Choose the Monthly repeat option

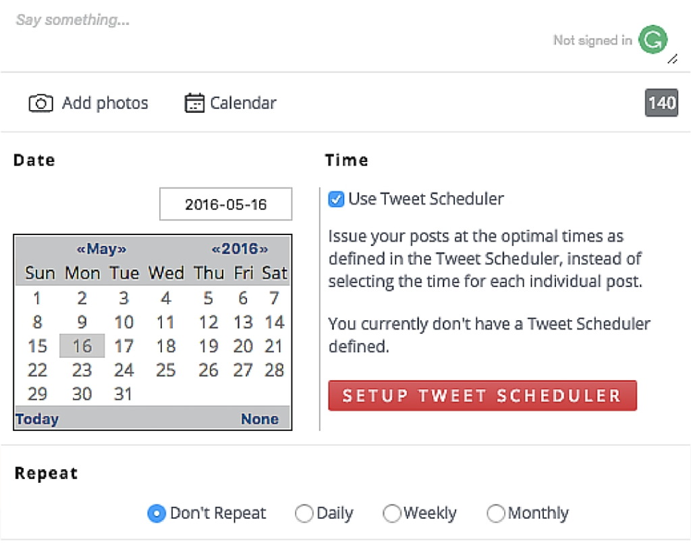(x=496, y=513)
